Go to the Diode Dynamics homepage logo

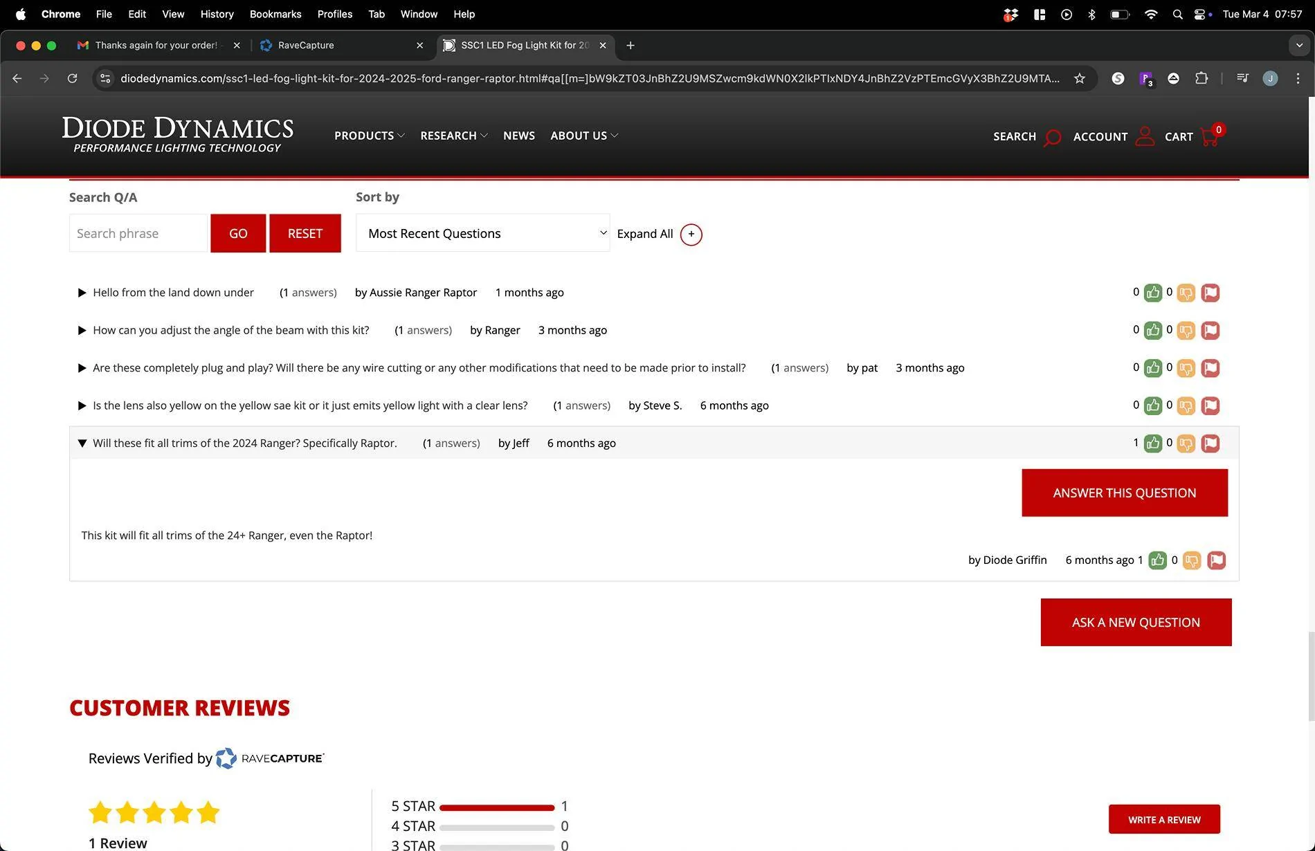[178, 135]
